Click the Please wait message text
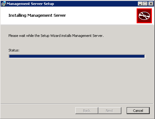This screenshot has width=155, height=119. 56,36
